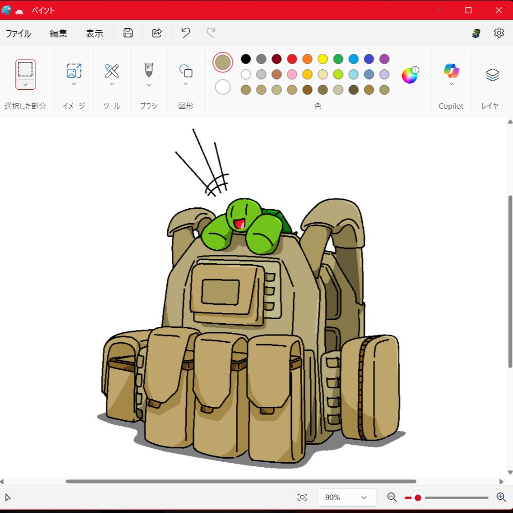Pick the turquoise blue swatch
The height and width of the screenshot is (513, 513).
[353, 59]
